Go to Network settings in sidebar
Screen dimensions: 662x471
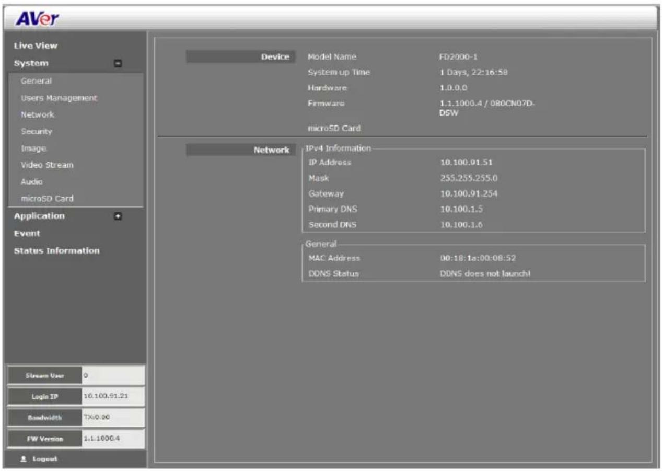[x=38, y=114]
